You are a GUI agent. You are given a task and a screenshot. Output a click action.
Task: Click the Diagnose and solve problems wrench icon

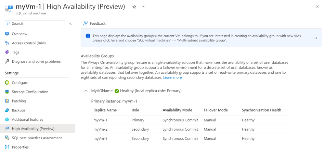coord(7,61)
